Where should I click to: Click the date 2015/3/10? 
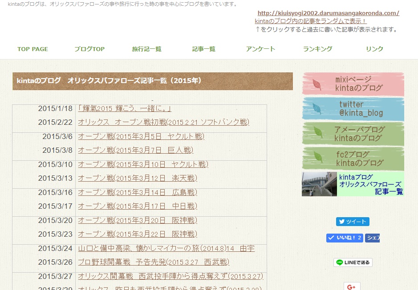click(55, 164)
